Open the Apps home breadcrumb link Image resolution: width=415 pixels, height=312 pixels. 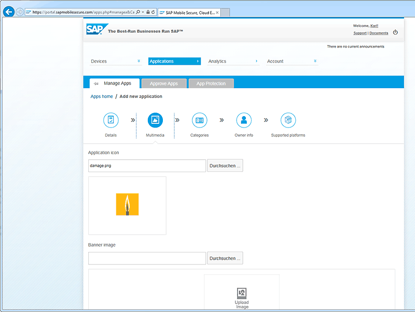102,96
